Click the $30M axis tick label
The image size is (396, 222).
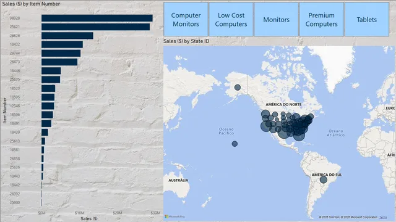coord(155,213)
